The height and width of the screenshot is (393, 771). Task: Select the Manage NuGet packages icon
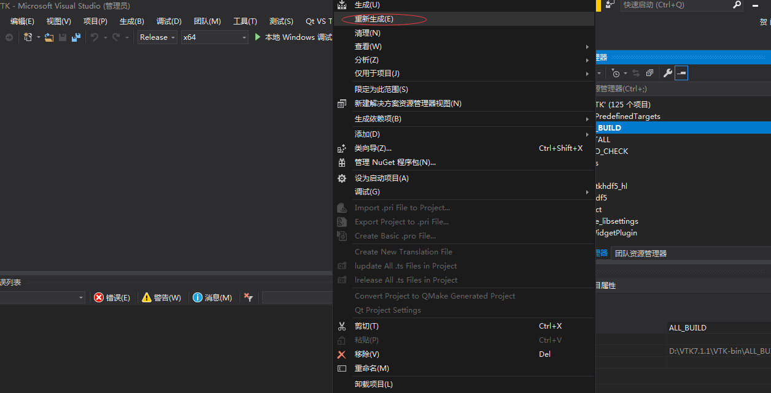[x=342, y=162]
